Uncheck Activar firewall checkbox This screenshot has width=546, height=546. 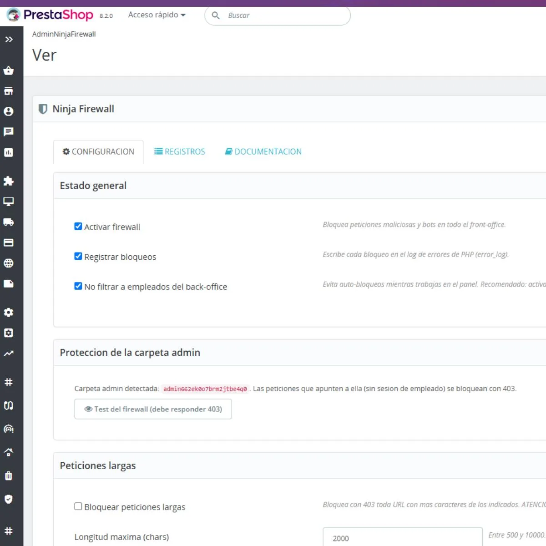click(x=78, y=227)
